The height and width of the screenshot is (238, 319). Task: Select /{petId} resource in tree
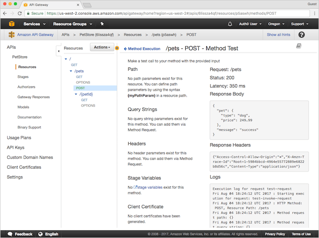(86, 94)
